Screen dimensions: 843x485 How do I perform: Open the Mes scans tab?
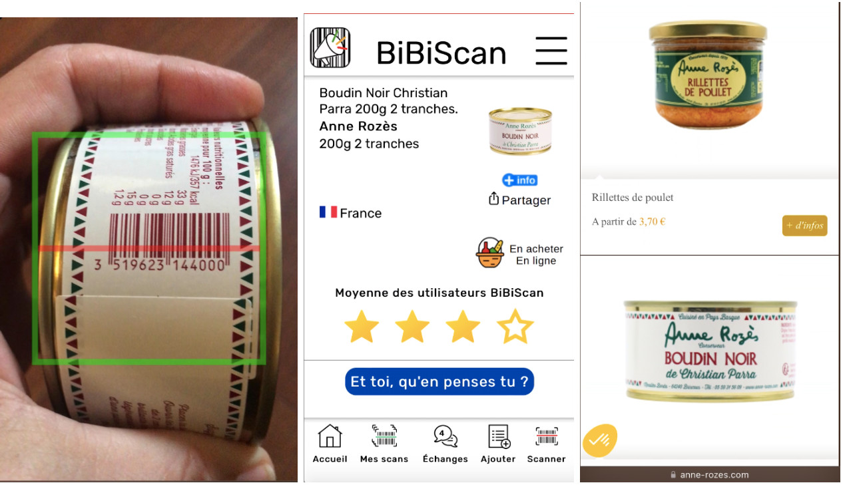point(384,444)
